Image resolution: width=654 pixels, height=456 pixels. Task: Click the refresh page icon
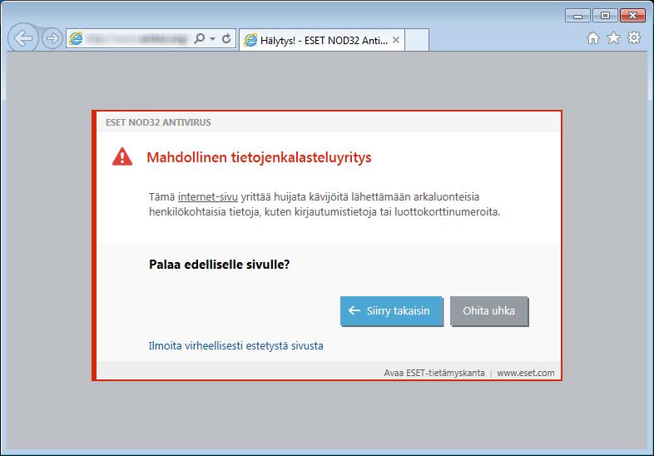click(x=226, y=39)
